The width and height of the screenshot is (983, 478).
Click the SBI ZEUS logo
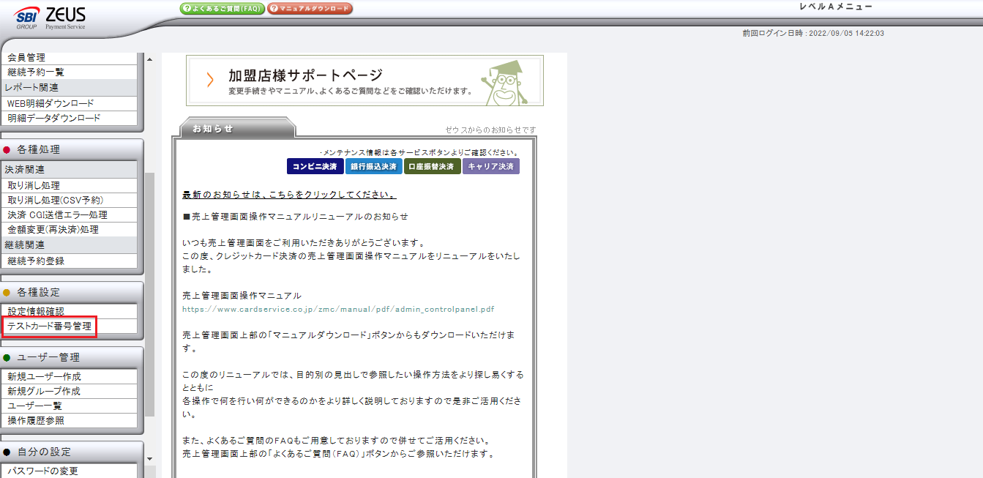click(50, 18)
